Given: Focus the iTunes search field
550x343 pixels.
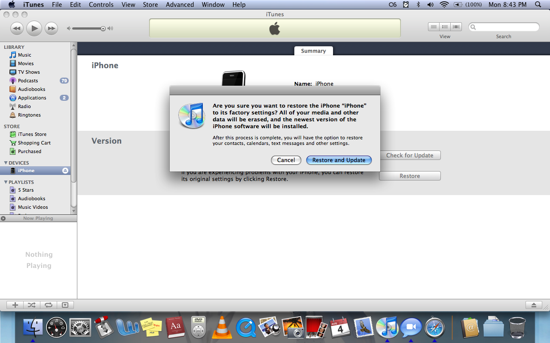Looking at the screenshot, I should point(504,27).
